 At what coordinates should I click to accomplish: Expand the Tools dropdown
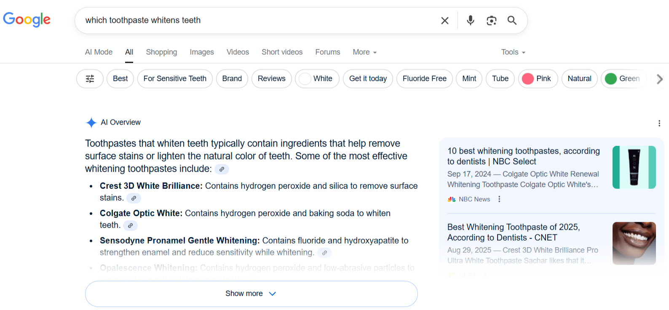[512, 52]
